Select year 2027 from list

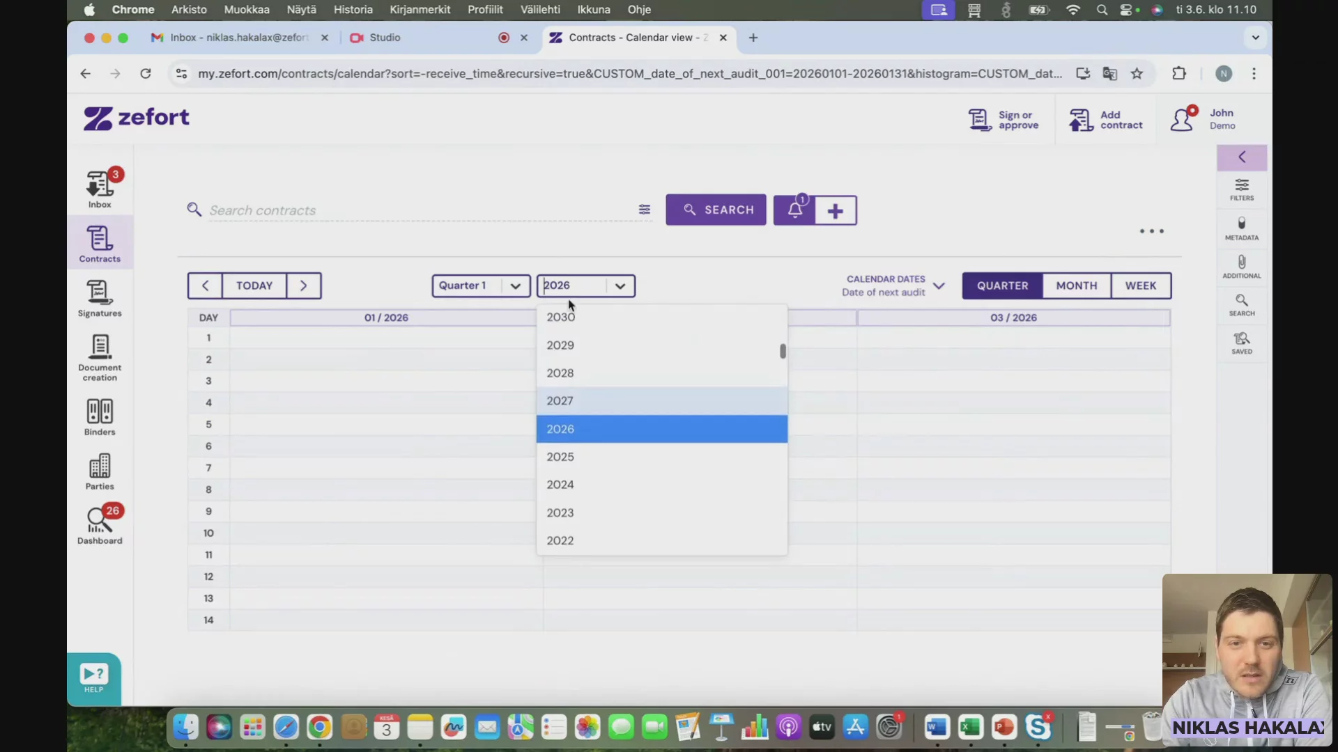point(662,401)
